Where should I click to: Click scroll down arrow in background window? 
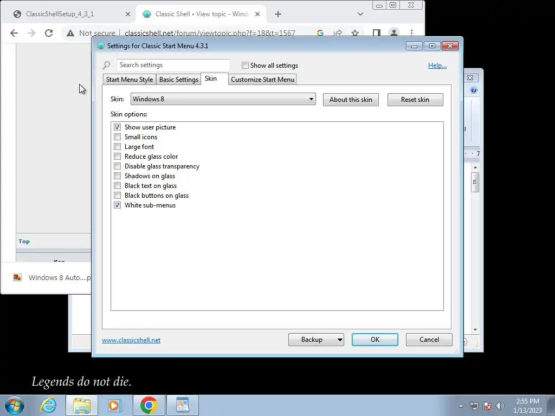(x=475, y=329)
